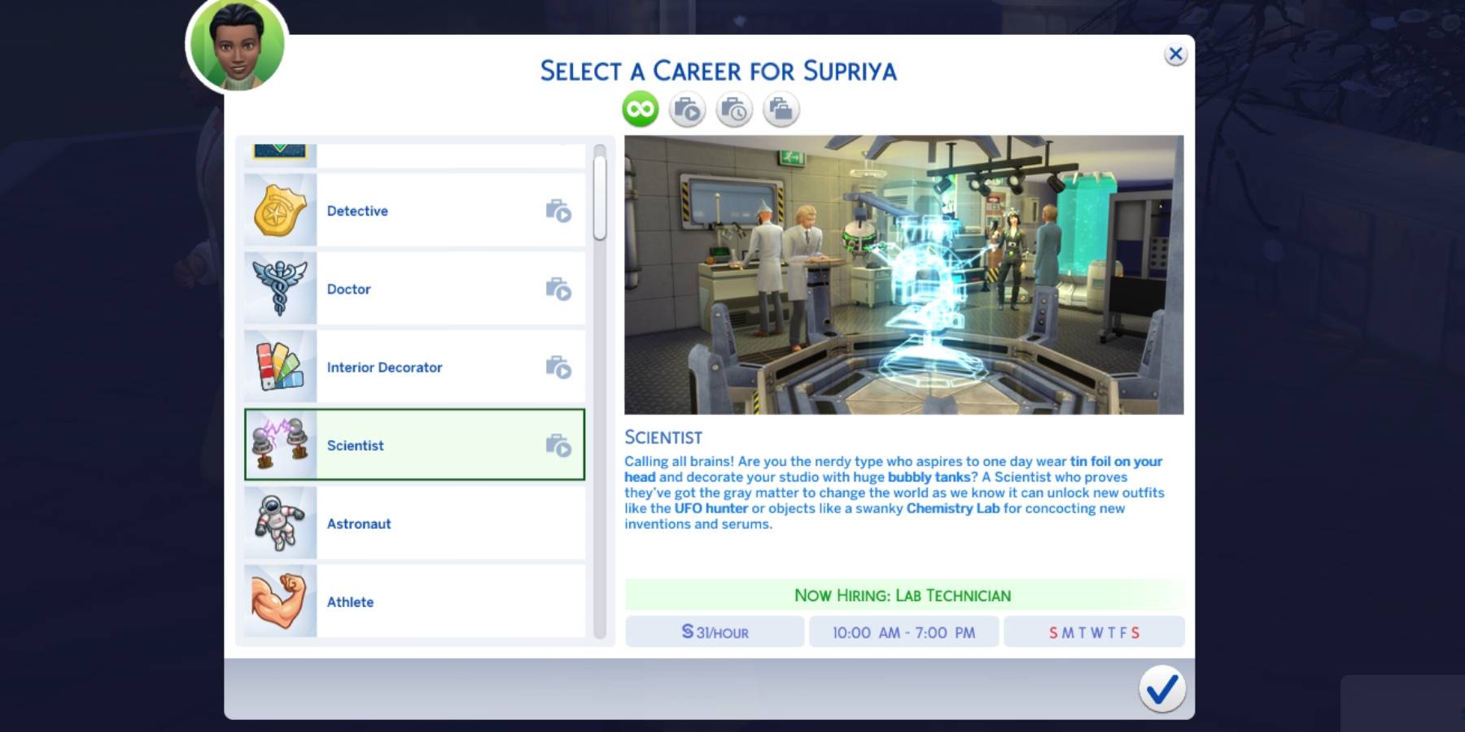Click the Athlete flexed arm icon

(280, 601)
